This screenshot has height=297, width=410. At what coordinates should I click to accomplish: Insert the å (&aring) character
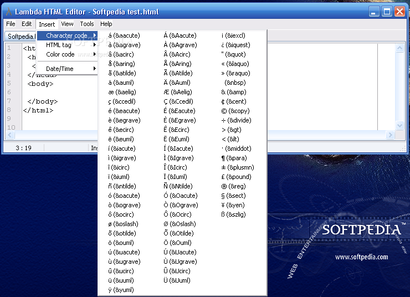tap(121, 64)
